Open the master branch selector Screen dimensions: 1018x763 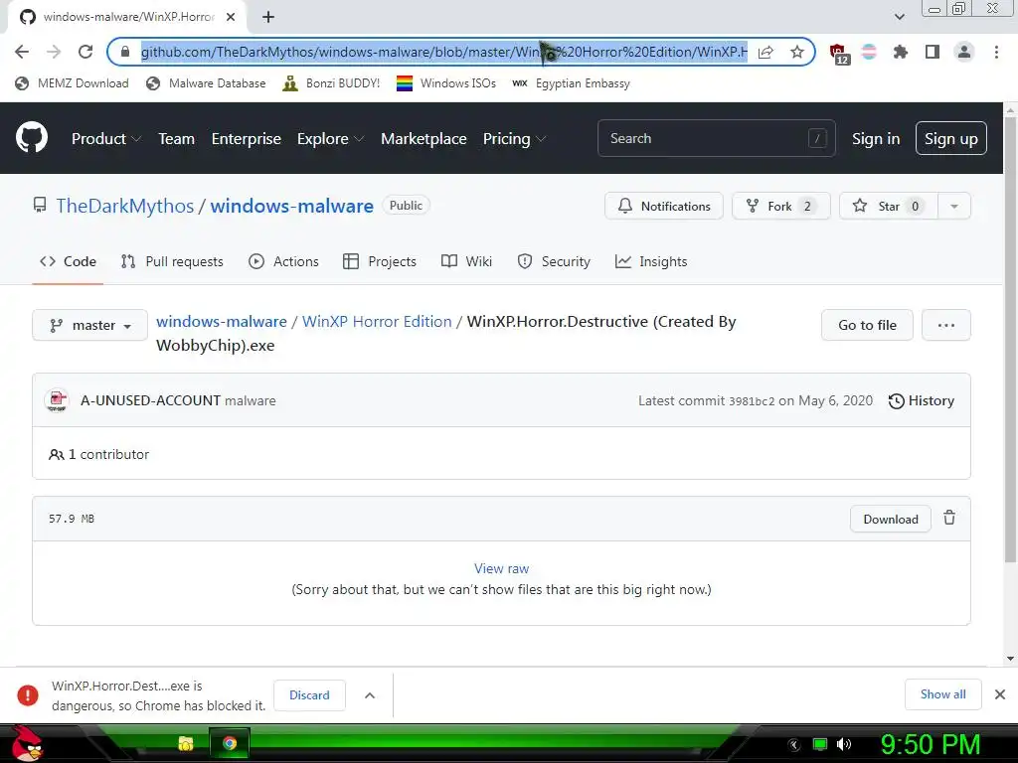(89, 325)
